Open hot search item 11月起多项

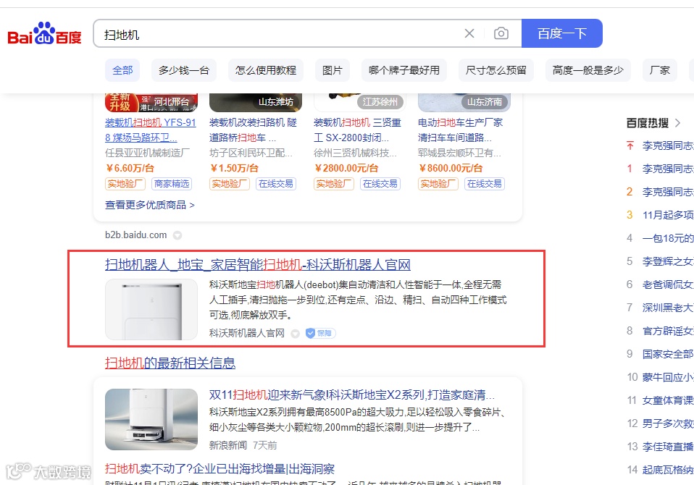click(668, 215)
